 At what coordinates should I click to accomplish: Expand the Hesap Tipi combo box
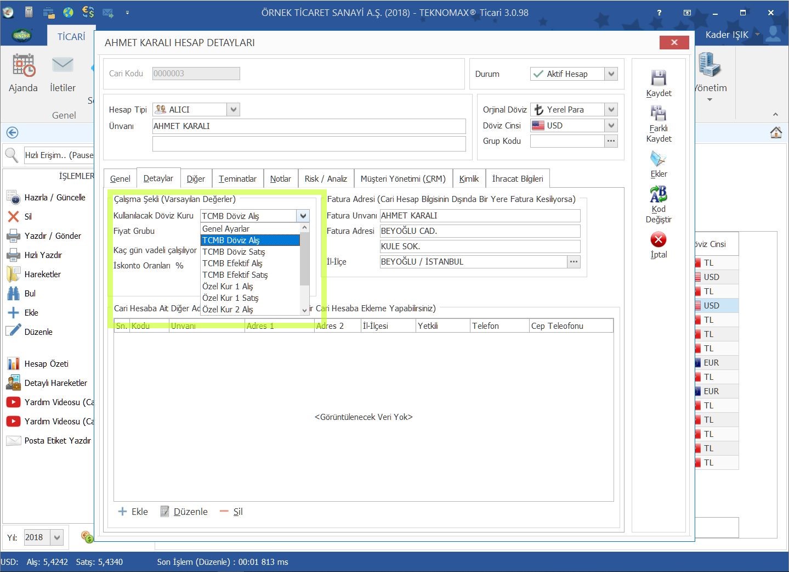coord(234,110)
